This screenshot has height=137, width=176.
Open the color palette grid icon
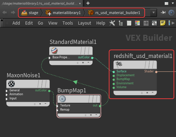click(137, 23)
